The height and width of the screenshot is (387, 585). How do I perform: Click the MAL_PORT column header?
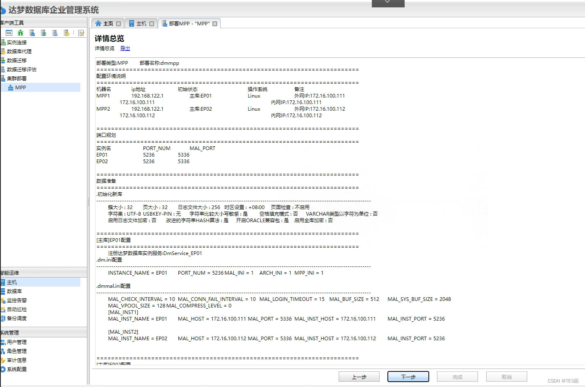203,148
